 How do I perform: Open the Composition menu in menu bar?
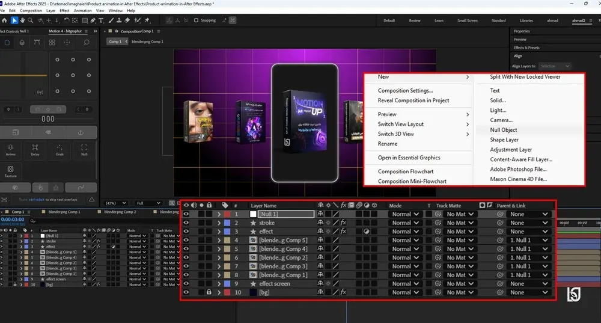pos(31,11)
